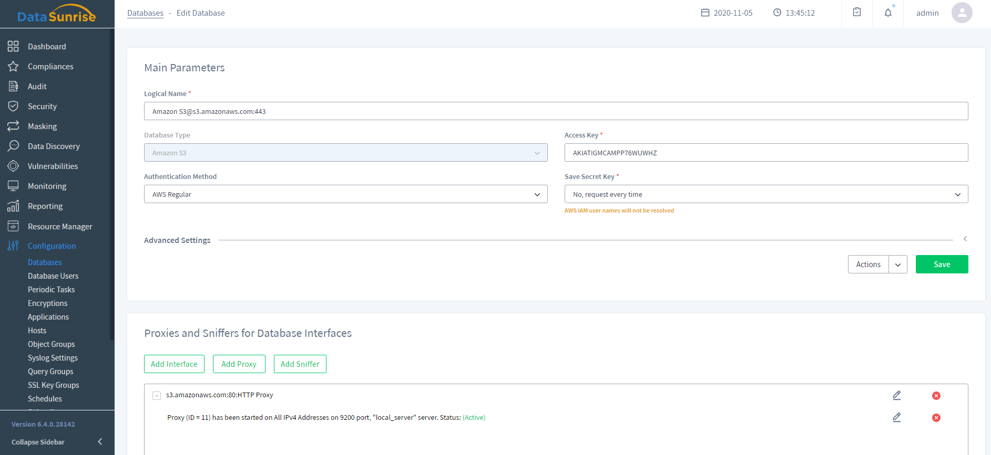Collapse the sidebar
Screen dimensions: 991x455
99,442
